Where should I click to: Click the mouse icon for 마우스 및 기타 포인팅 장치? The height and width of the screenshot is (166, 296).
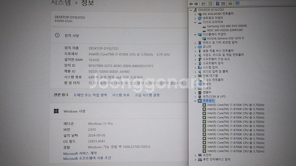tap(200, 43)
